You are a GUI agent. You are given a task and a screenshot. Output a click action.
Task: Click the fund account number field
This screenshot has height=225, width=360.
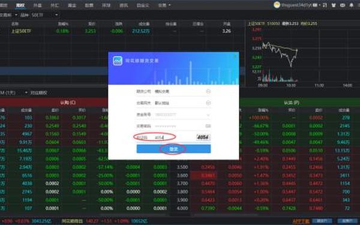point(179,115)
